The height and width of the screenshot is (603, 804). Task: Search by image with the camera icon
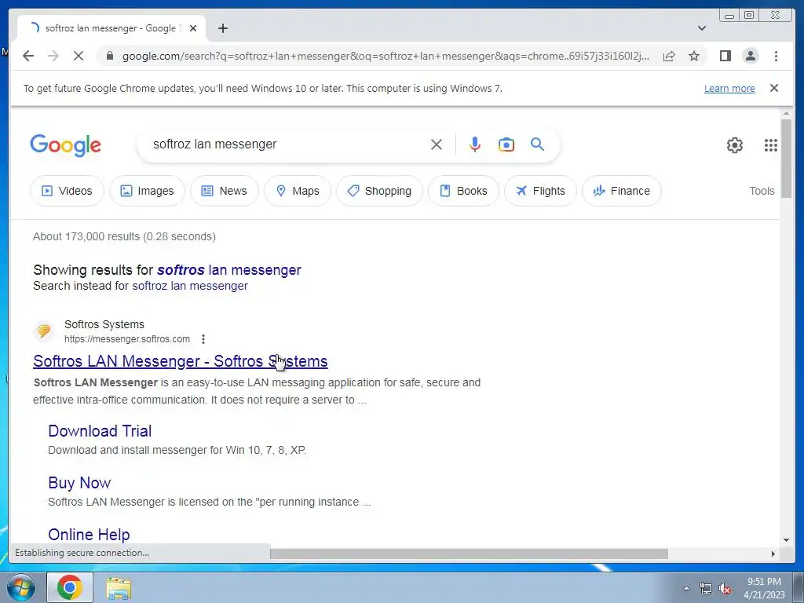pyautogui.click(x=506, y=144)
